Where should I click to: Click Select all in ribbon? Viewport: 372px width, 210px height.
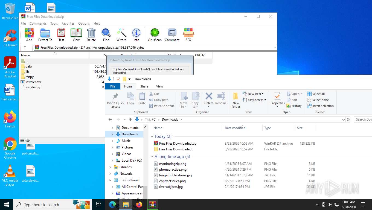click(x=316, y=94)
